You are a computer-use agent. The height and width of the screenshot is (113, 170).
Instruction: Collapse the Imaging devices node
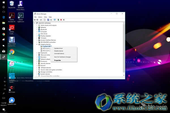coord(37,44)
